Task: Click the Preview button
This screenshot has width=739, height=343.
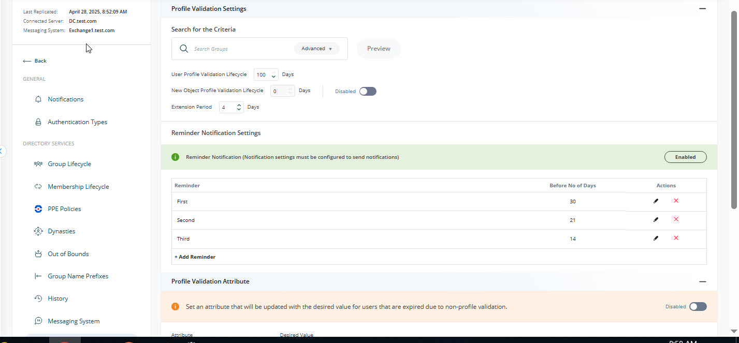Action: 378,48
